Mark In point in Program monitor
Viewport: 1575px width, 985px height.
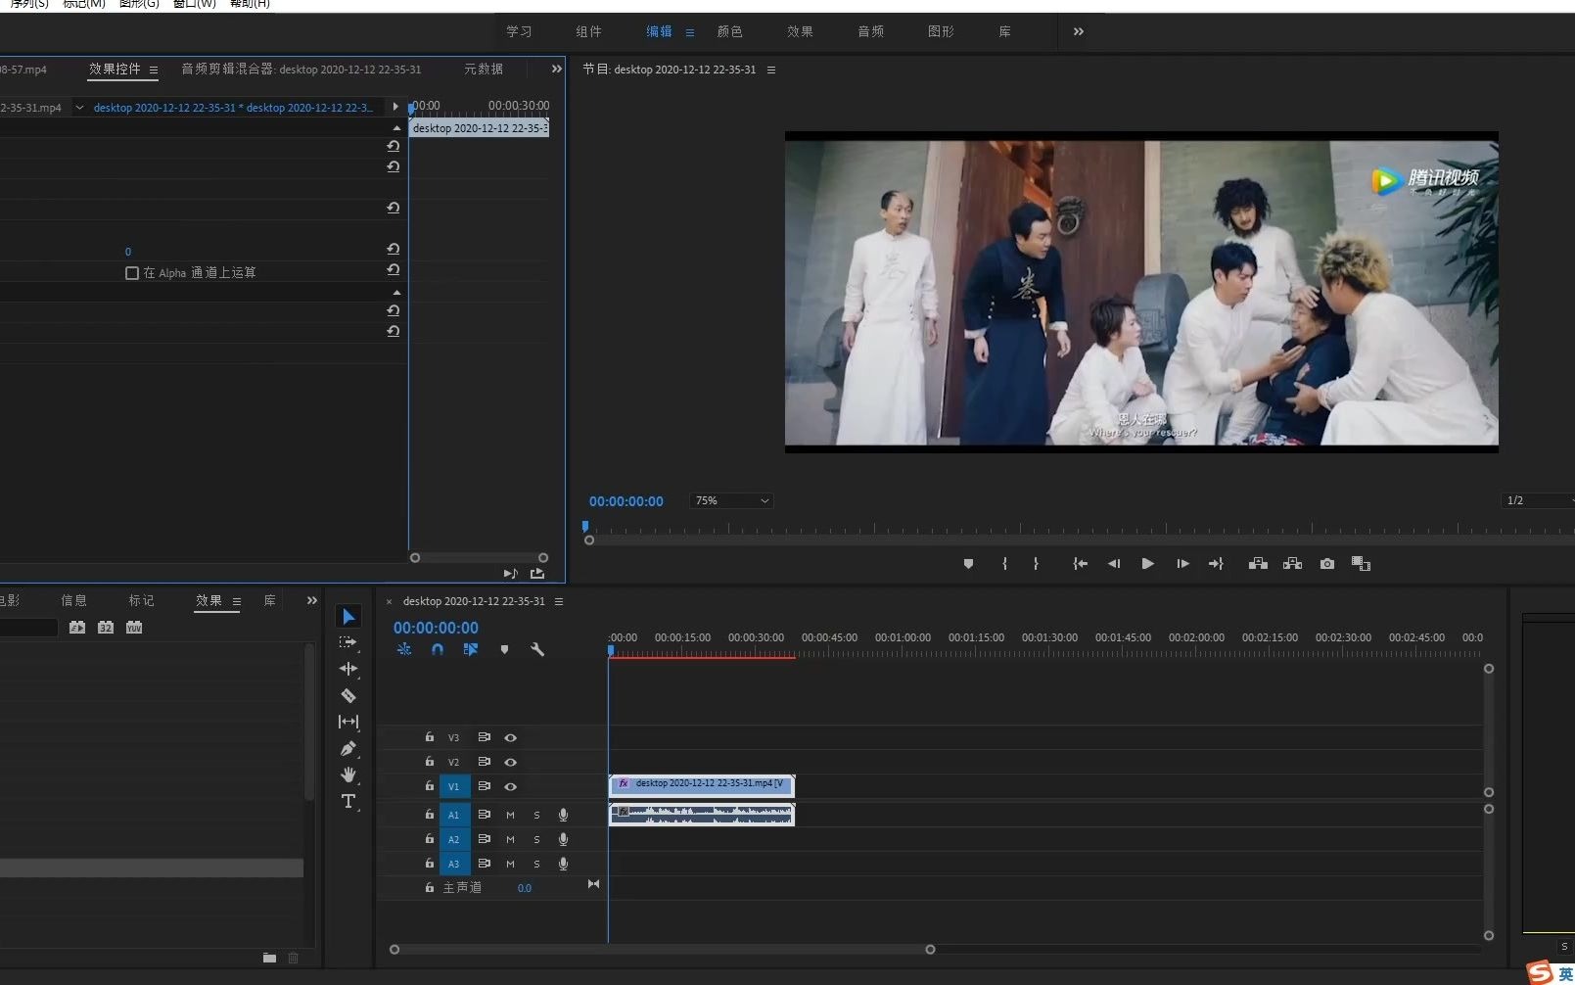point(1004,564)
